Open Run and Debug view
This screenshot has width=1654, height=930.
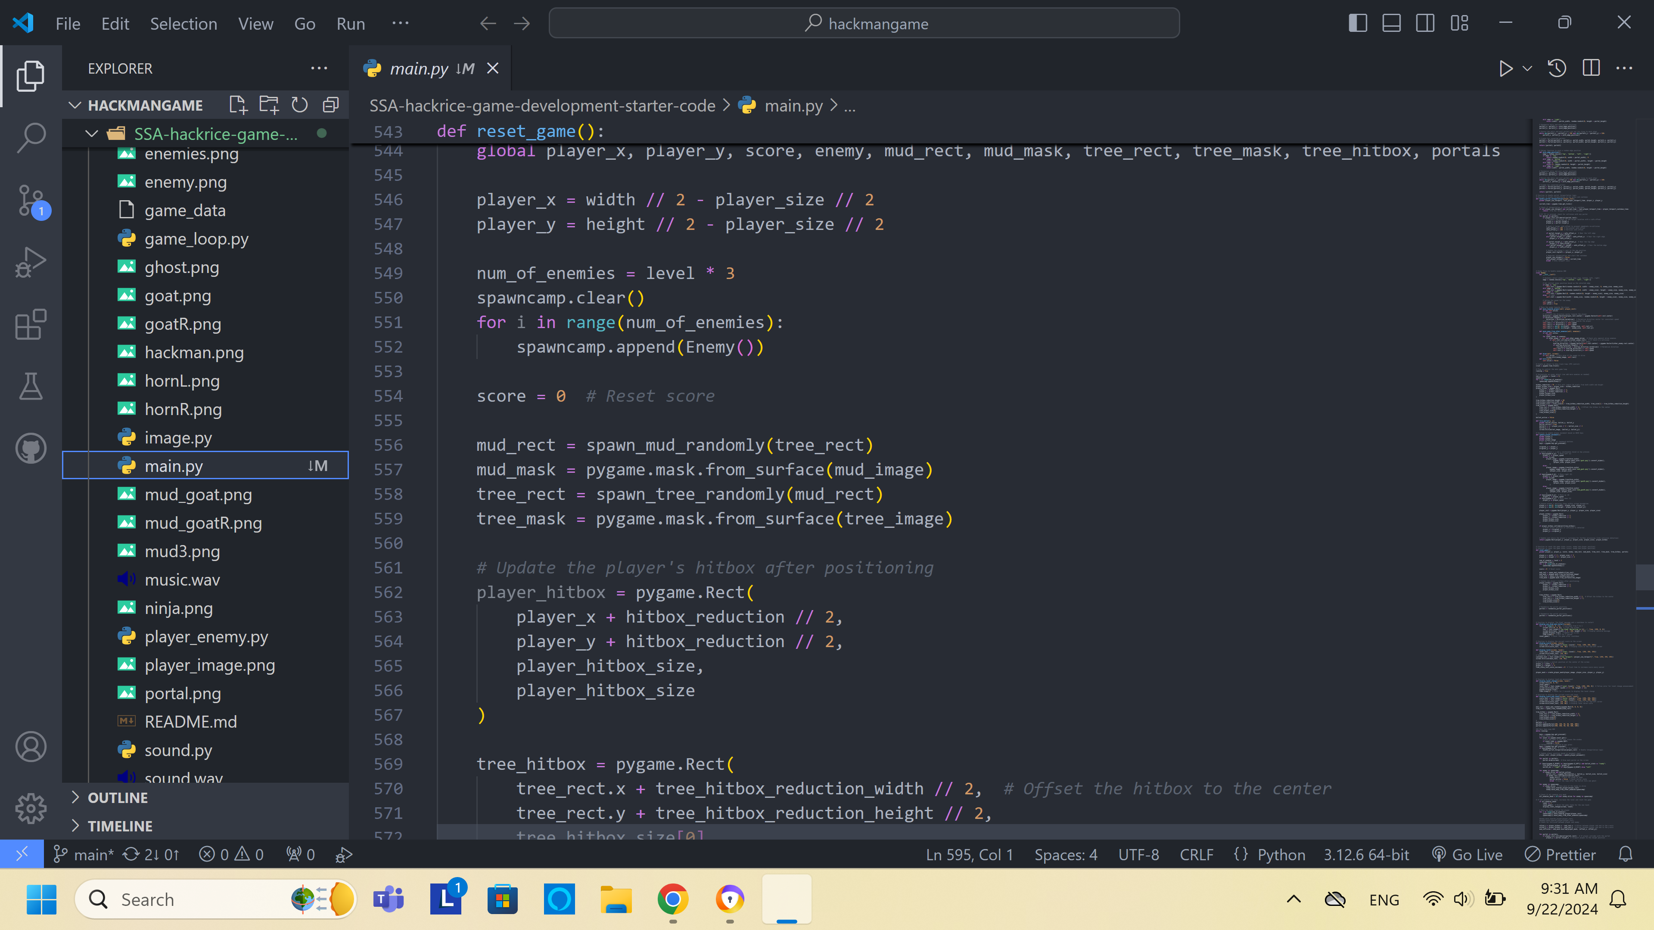(31, 262)
